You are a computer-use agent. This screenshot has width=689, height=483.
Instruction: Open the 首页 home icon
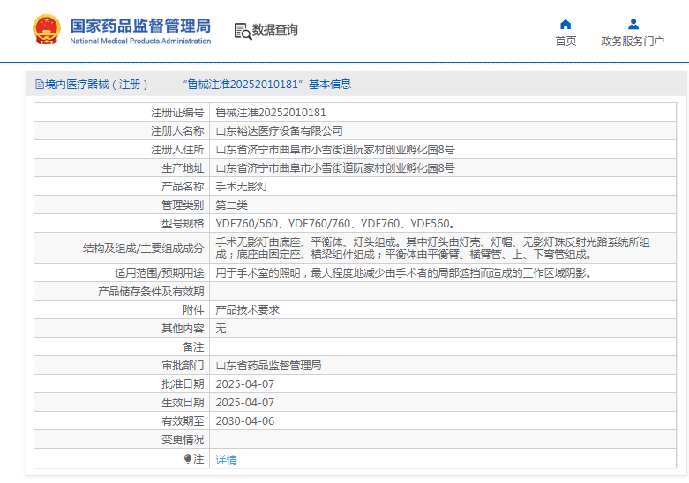(x=565, y=24)
